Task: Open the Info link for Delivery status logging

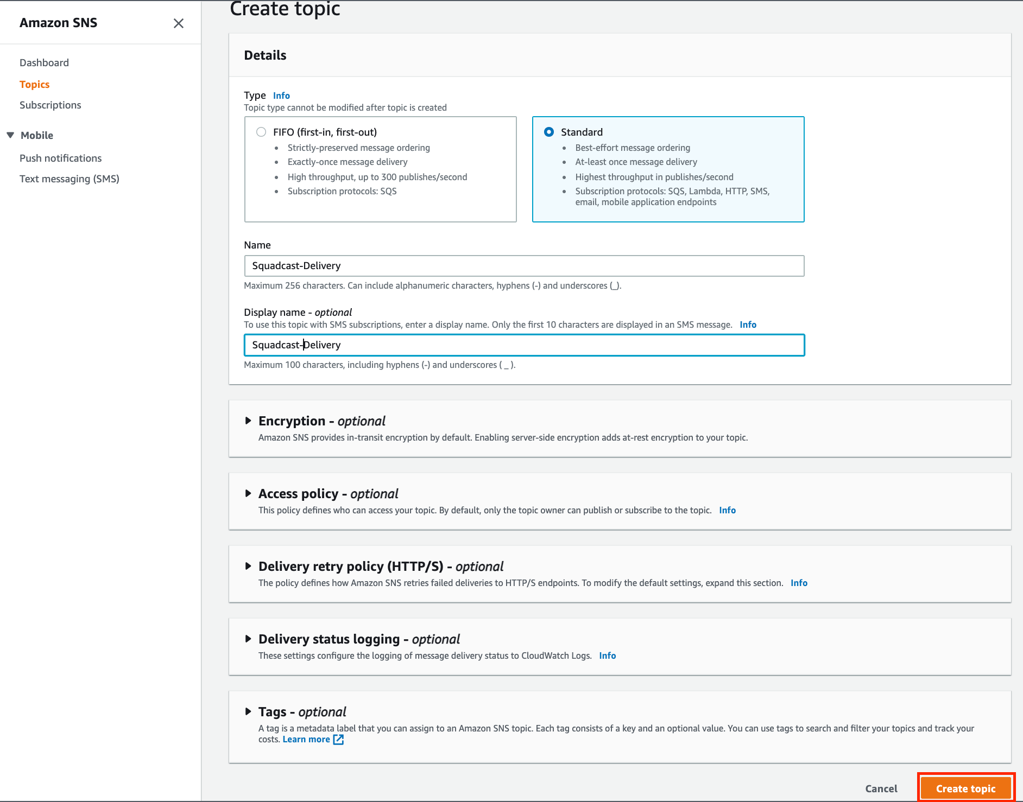Action: (607, 655)
